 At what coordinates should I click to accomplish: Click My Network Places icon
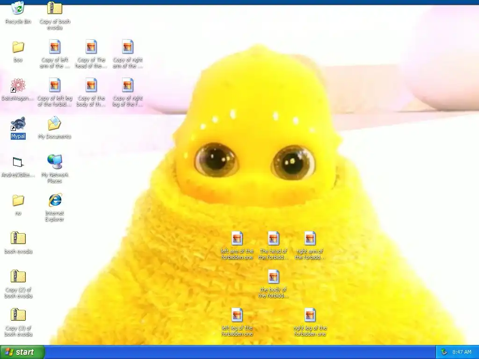click(55, 162)
